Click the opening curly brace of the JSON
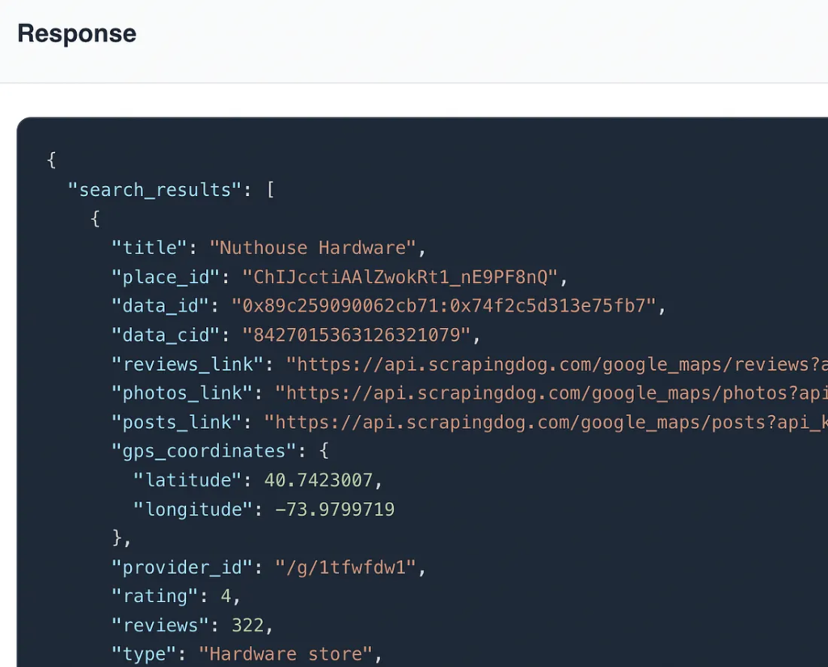This screenshot has width=828, height=667. pos(50,159)
